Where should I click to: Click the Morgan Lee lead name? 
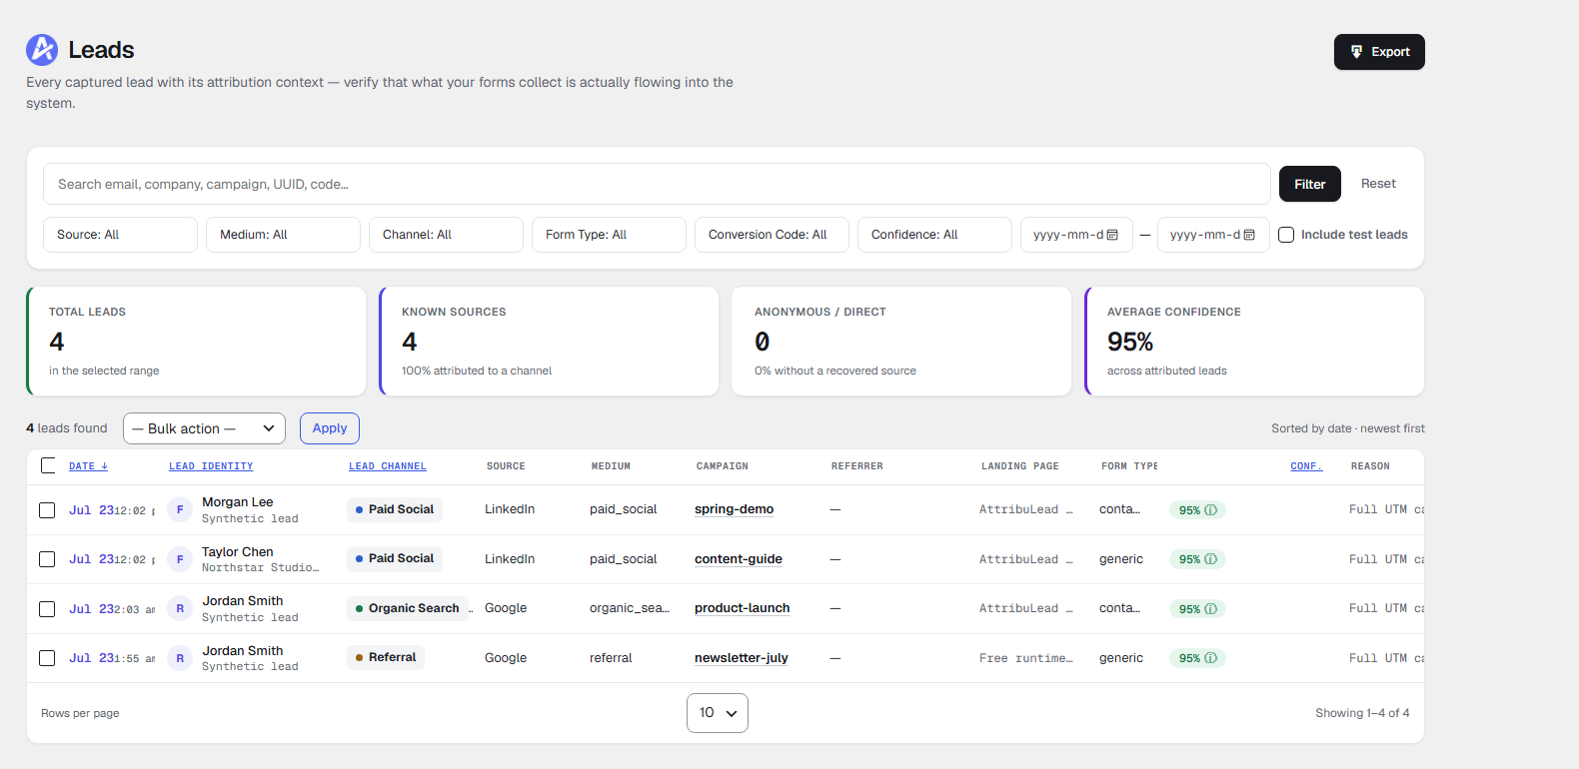[x=238, y=502]
